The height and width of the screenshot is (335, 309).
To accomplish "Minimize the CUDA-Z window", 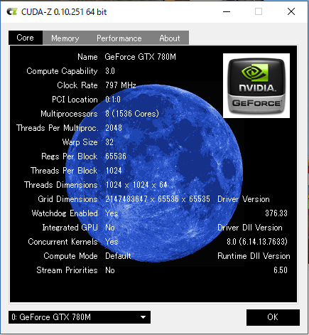I will click(227, 11).
